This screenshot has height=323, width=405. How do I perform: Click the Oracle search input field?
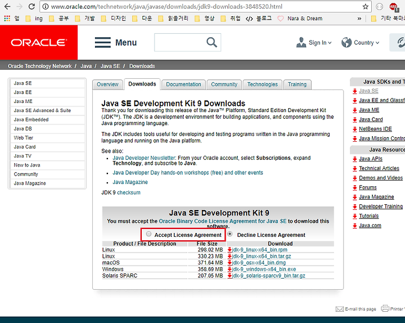tap(180, 42)
